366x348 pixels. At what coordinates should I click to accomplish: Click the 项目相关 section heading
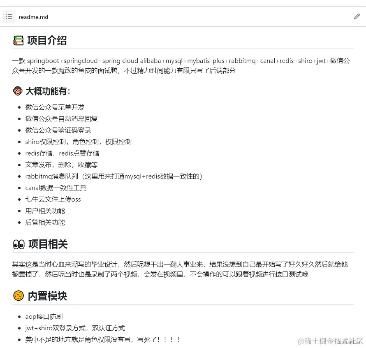coord(46,244)
